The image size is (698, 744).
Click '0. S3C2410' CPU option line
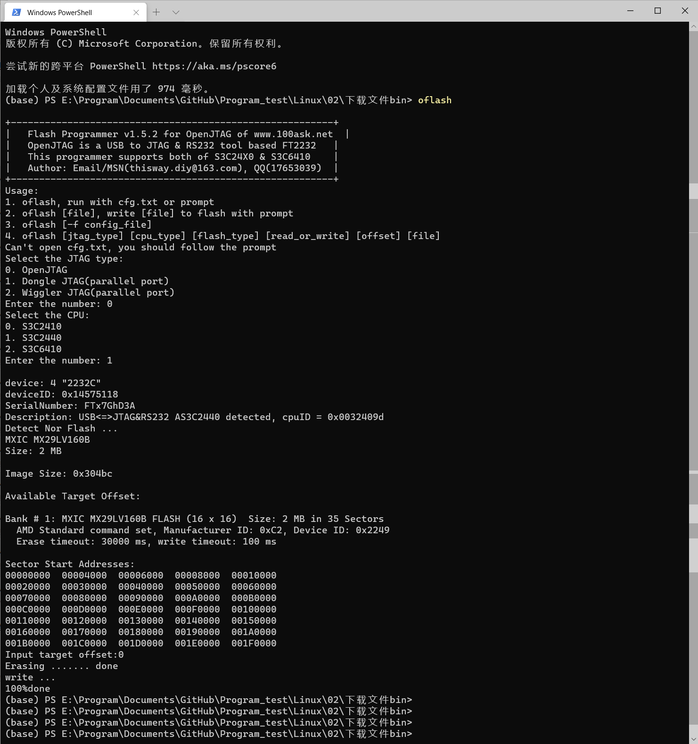coord(33,327)
